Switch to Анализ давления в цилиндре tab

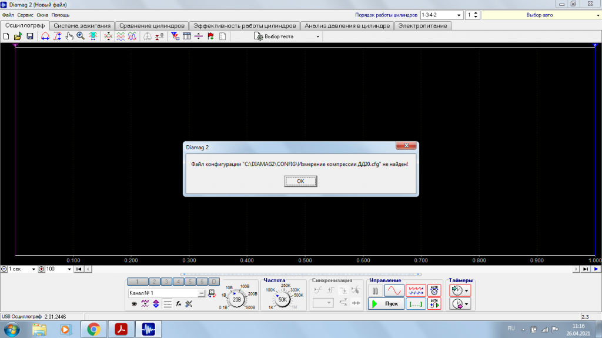click(347, 26)
